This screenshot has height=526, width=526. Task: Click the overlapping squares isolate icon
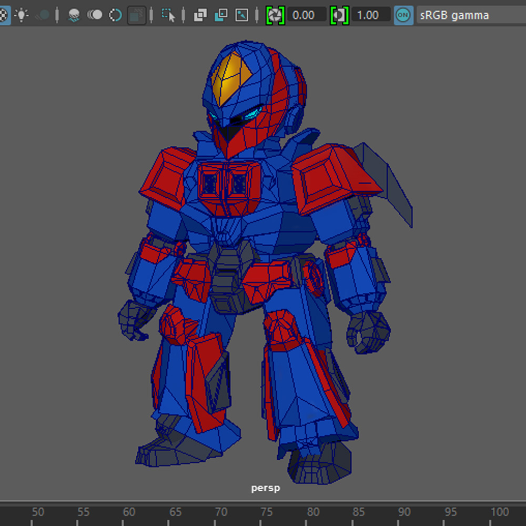click(201, 15)
